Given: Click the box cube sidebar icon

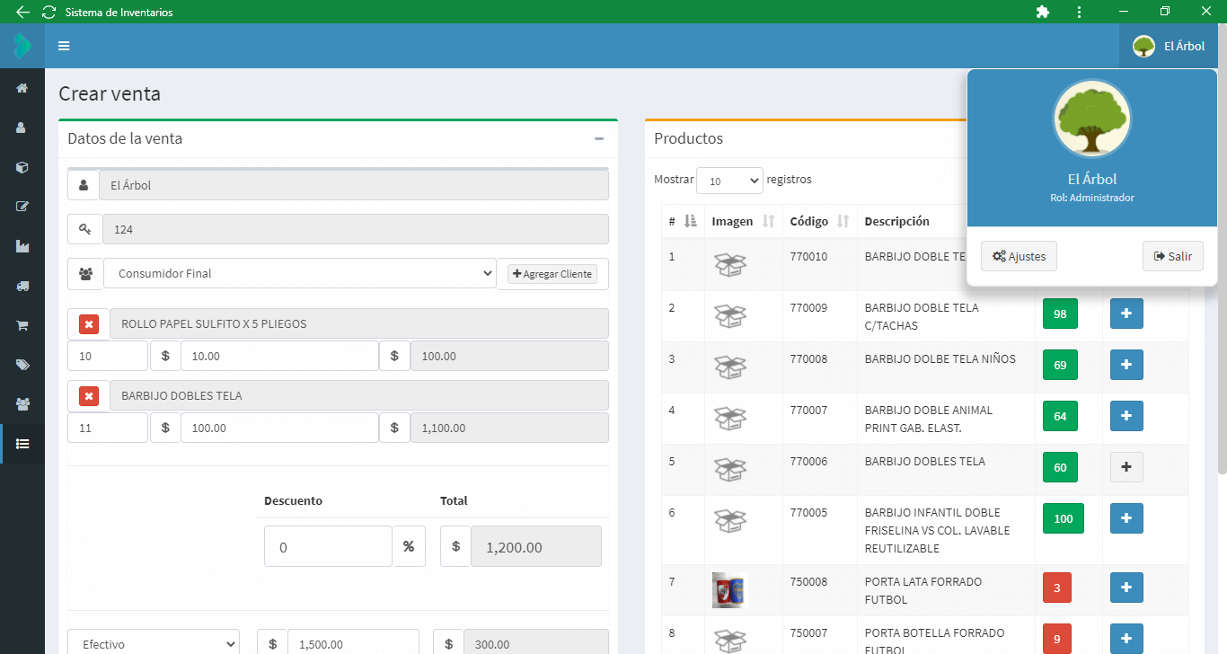Looking at the screenshot, I should click(x=22, y=167).
